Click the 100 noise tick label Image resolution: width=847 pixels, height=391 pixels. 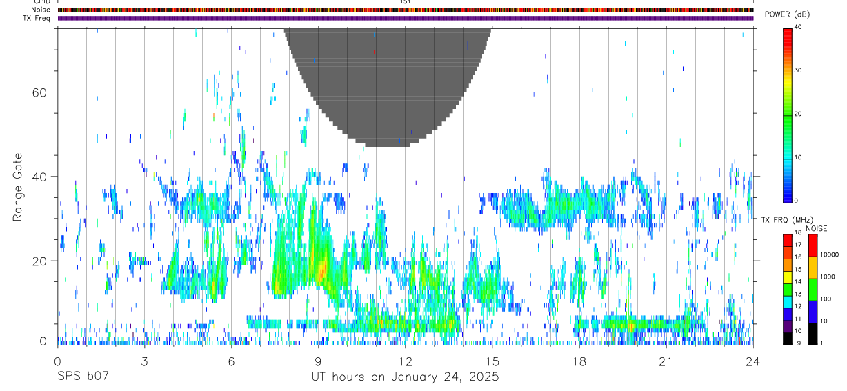tap(825, 299)
